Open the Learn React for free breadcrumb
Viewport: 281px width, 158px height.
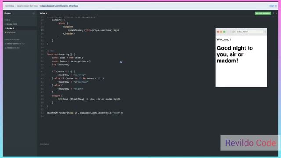click(27, 6)
